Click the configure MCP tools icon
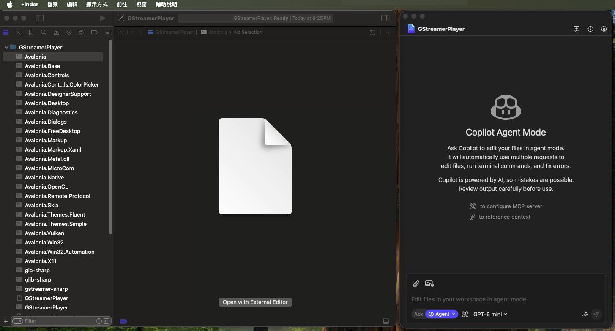This screenshot has height=331, width=615. click(465, 314)
